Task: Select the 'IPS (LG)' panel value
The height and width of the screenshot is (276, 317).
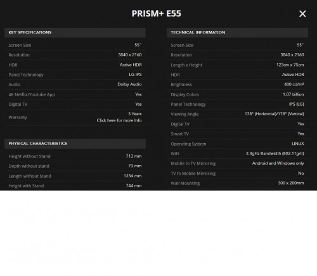Action: click(x=297, y=104)
